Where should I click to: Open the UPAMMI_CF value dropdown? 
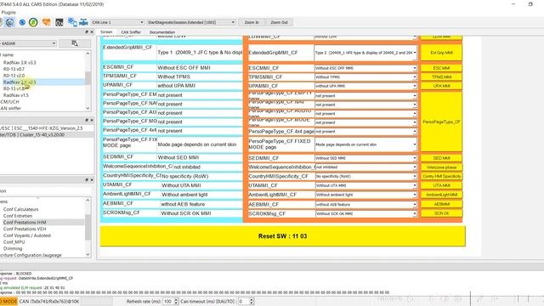365,86
